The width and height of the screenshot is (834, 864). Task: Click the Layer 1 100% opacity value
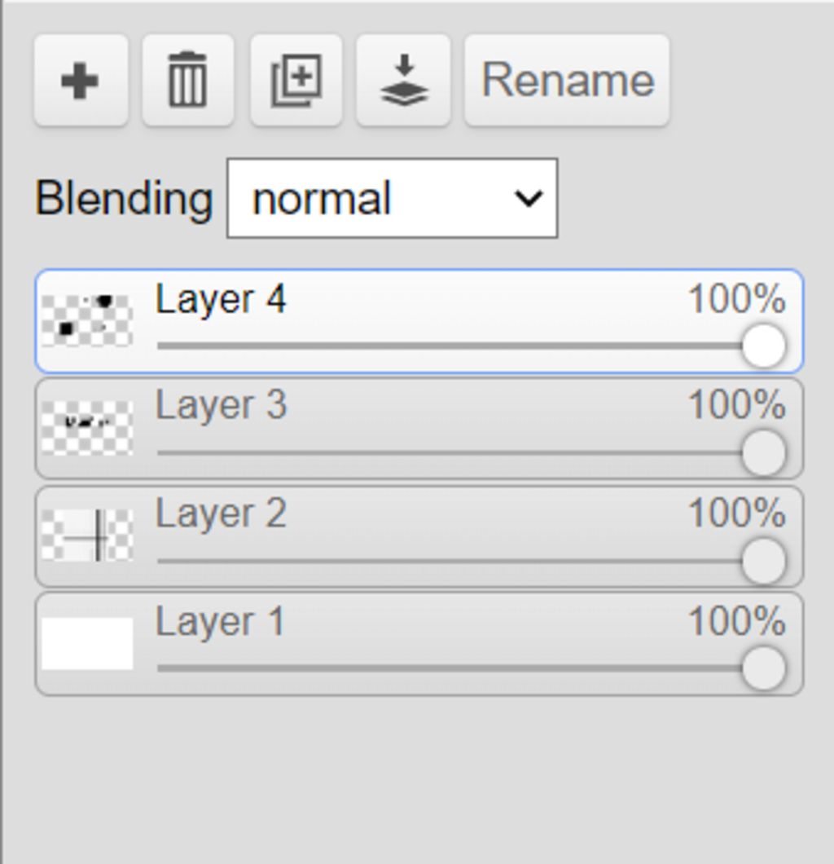pos(736,622)
